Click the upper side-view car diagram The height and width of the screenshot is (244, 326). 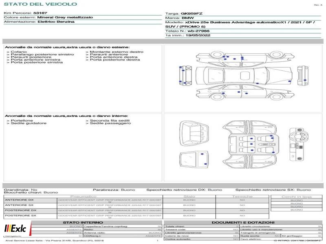click(x=245, y=58)
